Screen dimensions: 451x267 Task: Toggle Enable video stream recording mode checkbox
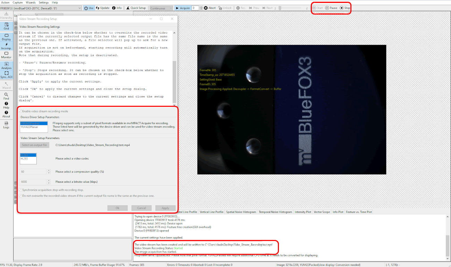20,111
